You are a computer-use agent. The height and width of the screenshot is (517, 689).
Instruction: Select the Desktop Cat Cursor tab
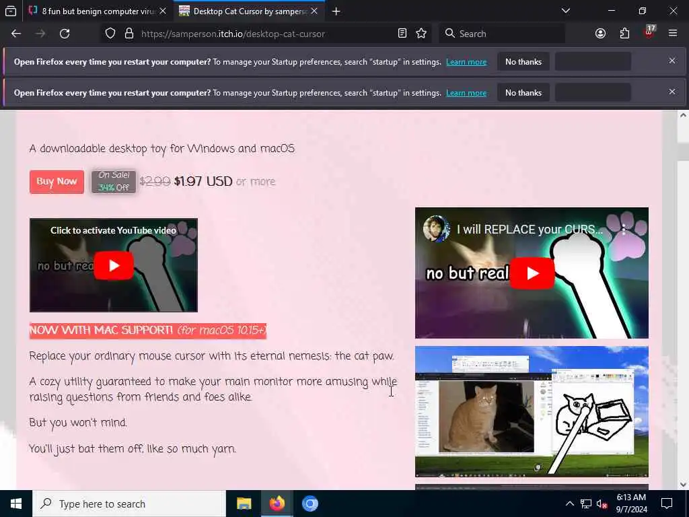click(249, 11)
